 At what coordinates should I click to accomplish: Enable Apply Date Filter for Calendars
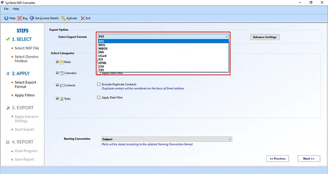coord(99,73)
